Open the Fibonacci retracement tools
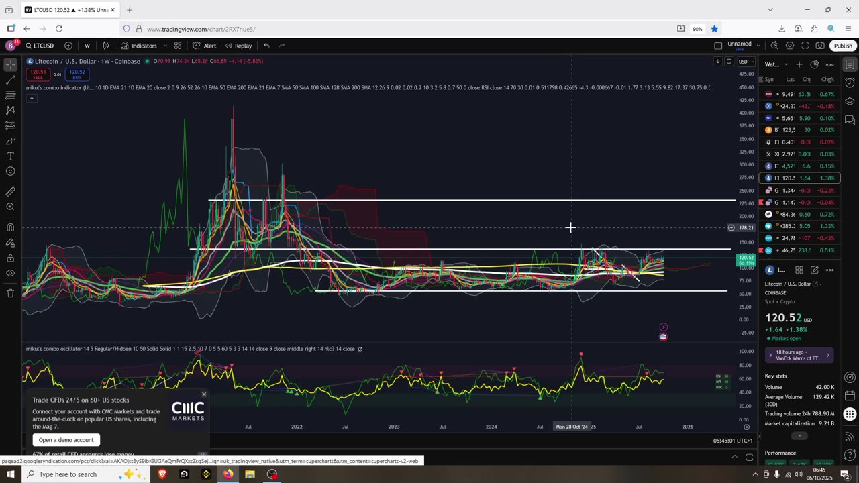 [x=11, y=95]
